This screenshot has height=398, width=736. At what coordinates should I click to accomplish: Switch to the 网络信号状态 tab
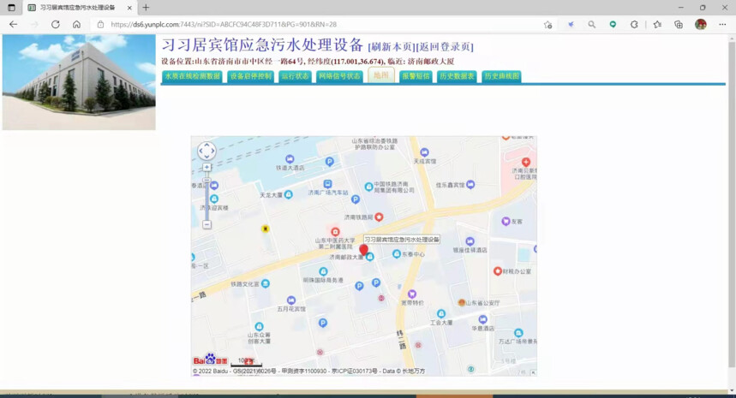339,76
